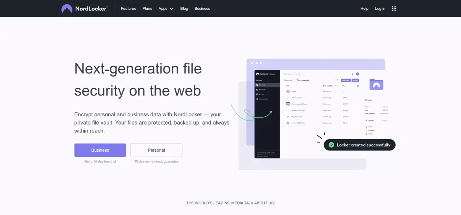
Task: Click the Documents breadcrumb in the preview
Action: [303, 80]
